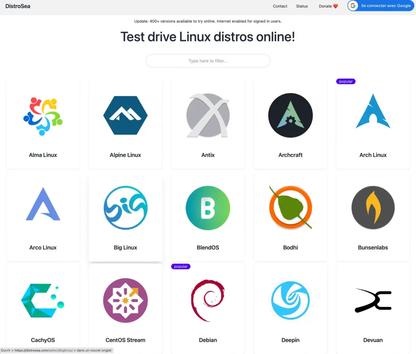Click the Bunsenlabs flame icon
The image size is (416, 354).
tap(373, 208)
